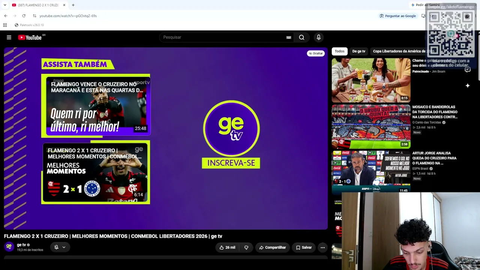The width and height of the screenshot is (480, 270).
Task: Start voice search with microphone icon
Action: coord(319,37)
